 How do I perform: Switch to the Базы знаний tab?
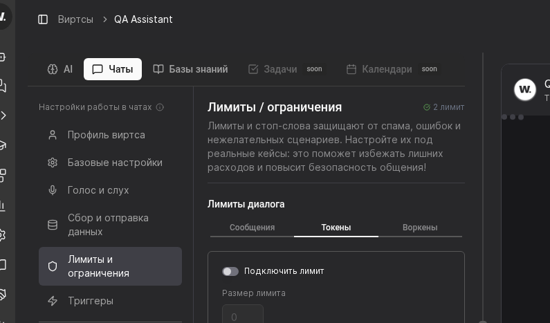point(190,69)
